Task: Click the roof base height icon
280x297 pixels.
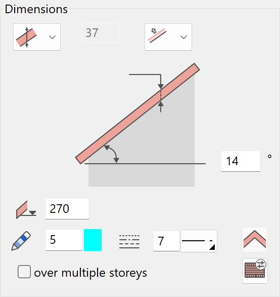Action: (26, 209)
